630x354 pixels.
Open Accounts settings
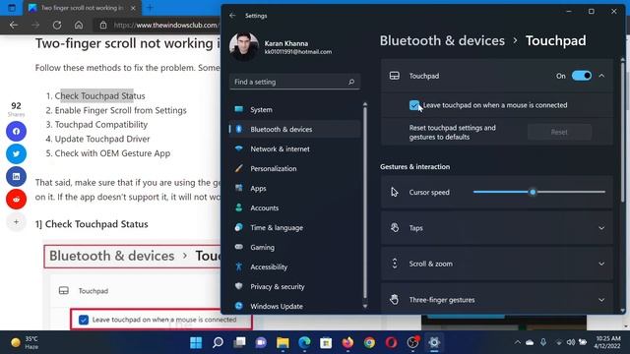294,207
